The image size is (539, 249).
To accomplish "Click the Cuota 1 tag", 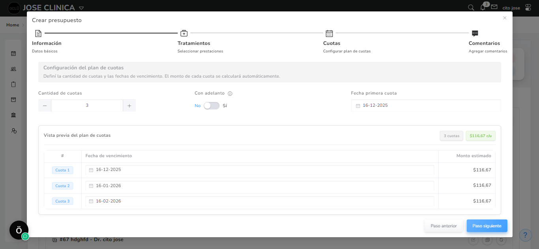I will tap(62, 170).
